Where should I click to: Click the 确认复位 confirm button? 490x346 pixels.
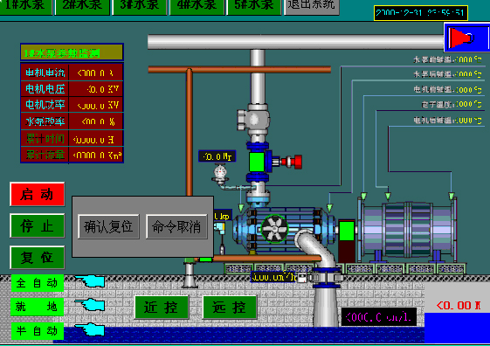tap(108, 226)
